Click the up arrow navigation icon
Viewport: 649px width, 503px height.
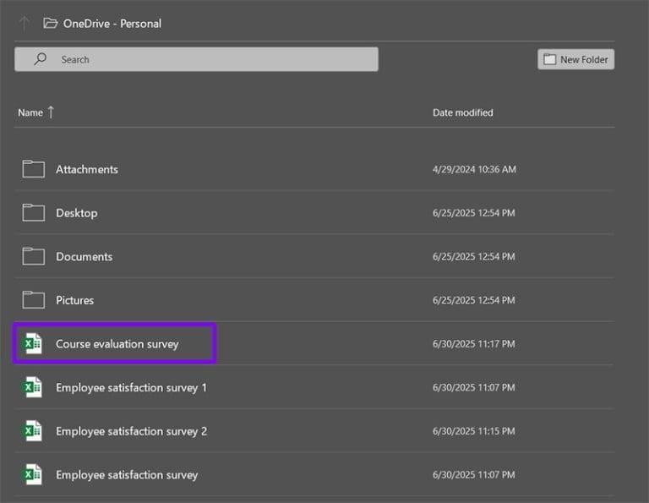tap(24, 24)
